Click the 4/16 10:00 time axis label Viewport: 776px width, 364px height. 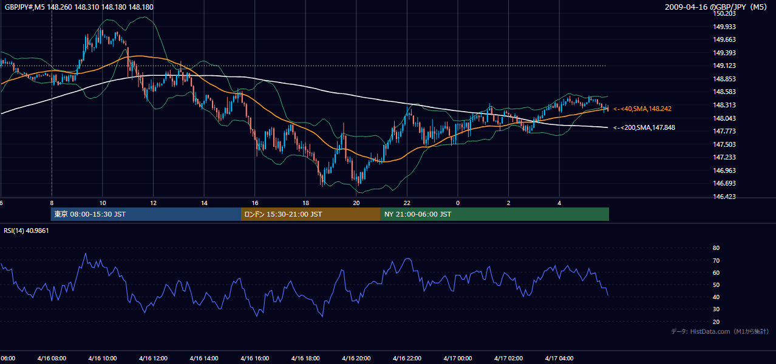pos(102,358)
